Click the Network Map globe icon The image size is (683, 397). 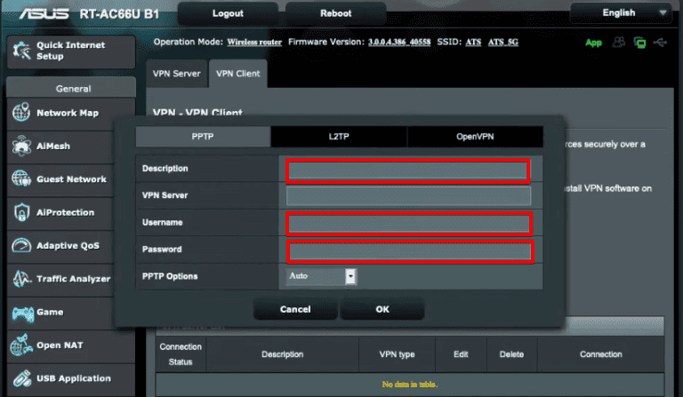click(21, 112)
